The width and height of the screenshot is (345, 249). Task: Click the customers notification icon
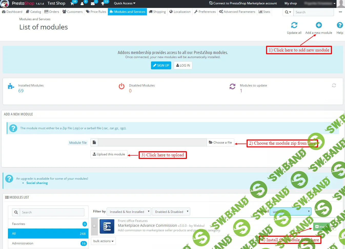pos(83,4)
